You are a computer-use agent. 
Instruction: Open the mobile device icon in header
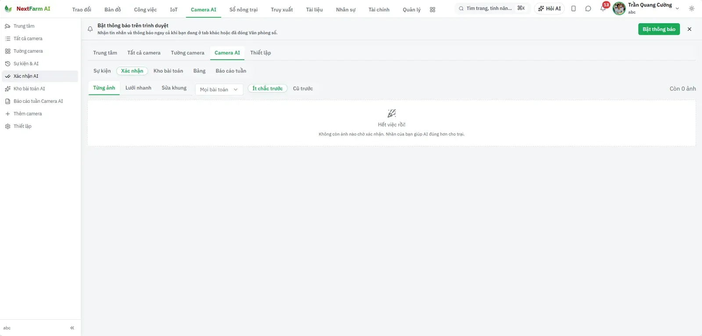pos(573,8)
